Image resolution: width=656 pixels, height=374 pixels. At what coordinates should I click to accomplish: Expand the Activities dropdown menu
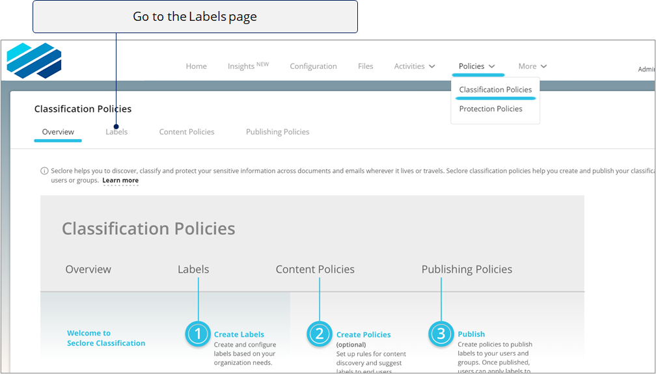coord(415,66)
